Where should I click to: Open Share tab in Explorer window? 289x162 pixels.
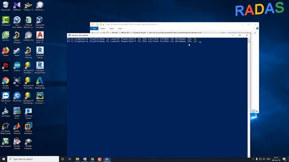click(112, 28)
